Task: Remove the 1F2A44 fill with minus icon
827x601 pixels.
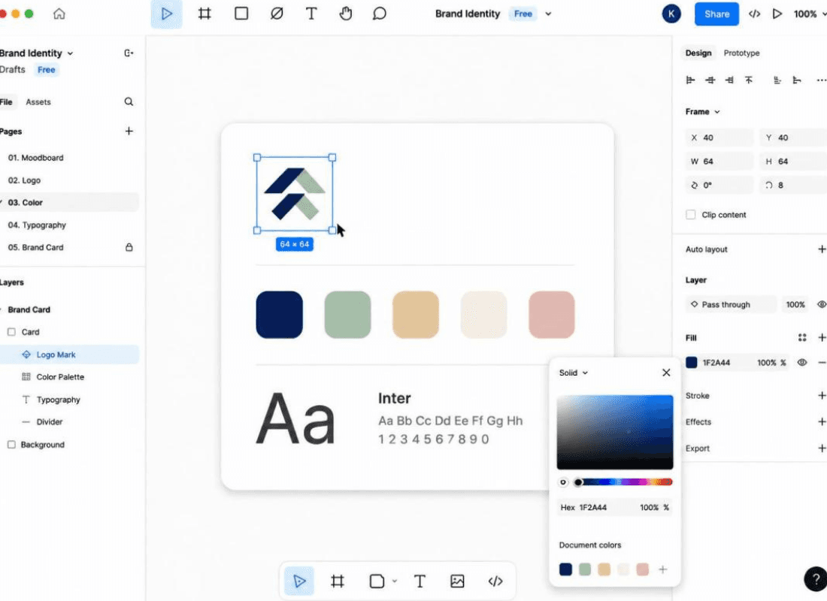Action: (822, 363)
